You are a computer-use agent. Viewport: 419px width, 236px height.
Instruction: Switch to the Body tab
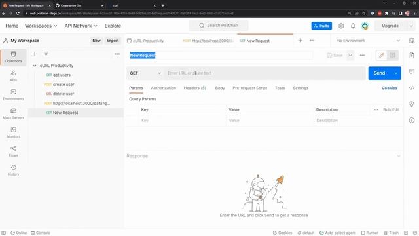pos(220,88)
